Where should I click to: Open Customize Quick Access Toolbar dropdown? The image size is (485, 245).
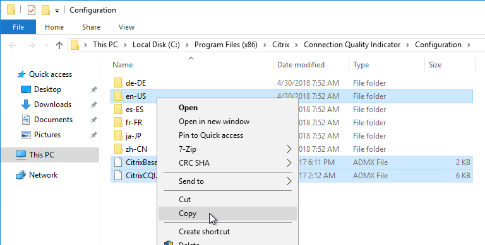(57, 11)
